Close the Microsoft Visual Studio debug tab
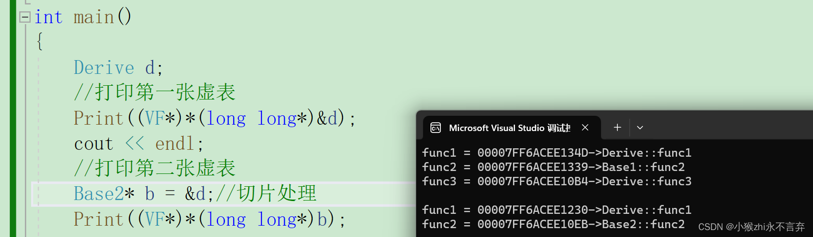813x237 pixels. pos(585,128)
